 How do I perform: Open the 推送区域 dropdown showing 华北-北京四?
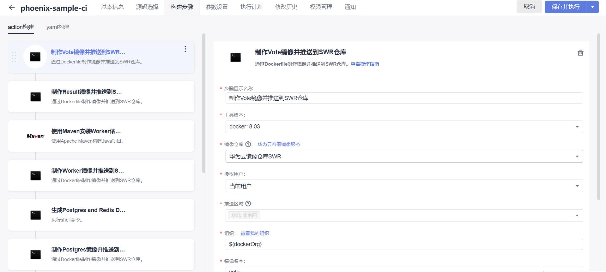pos(404,216)
